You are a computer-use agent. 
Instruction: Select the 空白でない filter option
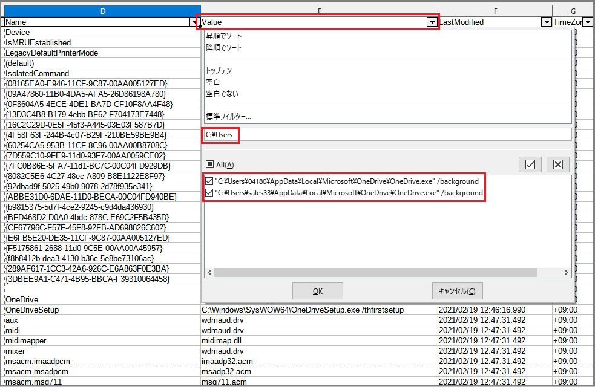pos(222,93)
